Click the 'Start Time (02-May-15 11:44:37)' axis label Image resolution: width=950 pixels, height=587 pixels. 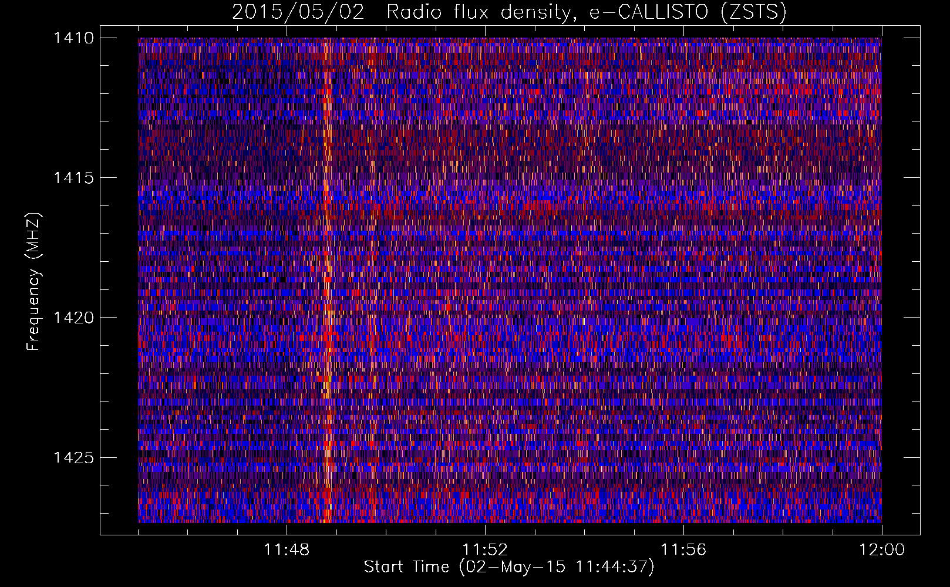[x=509, y=567]
